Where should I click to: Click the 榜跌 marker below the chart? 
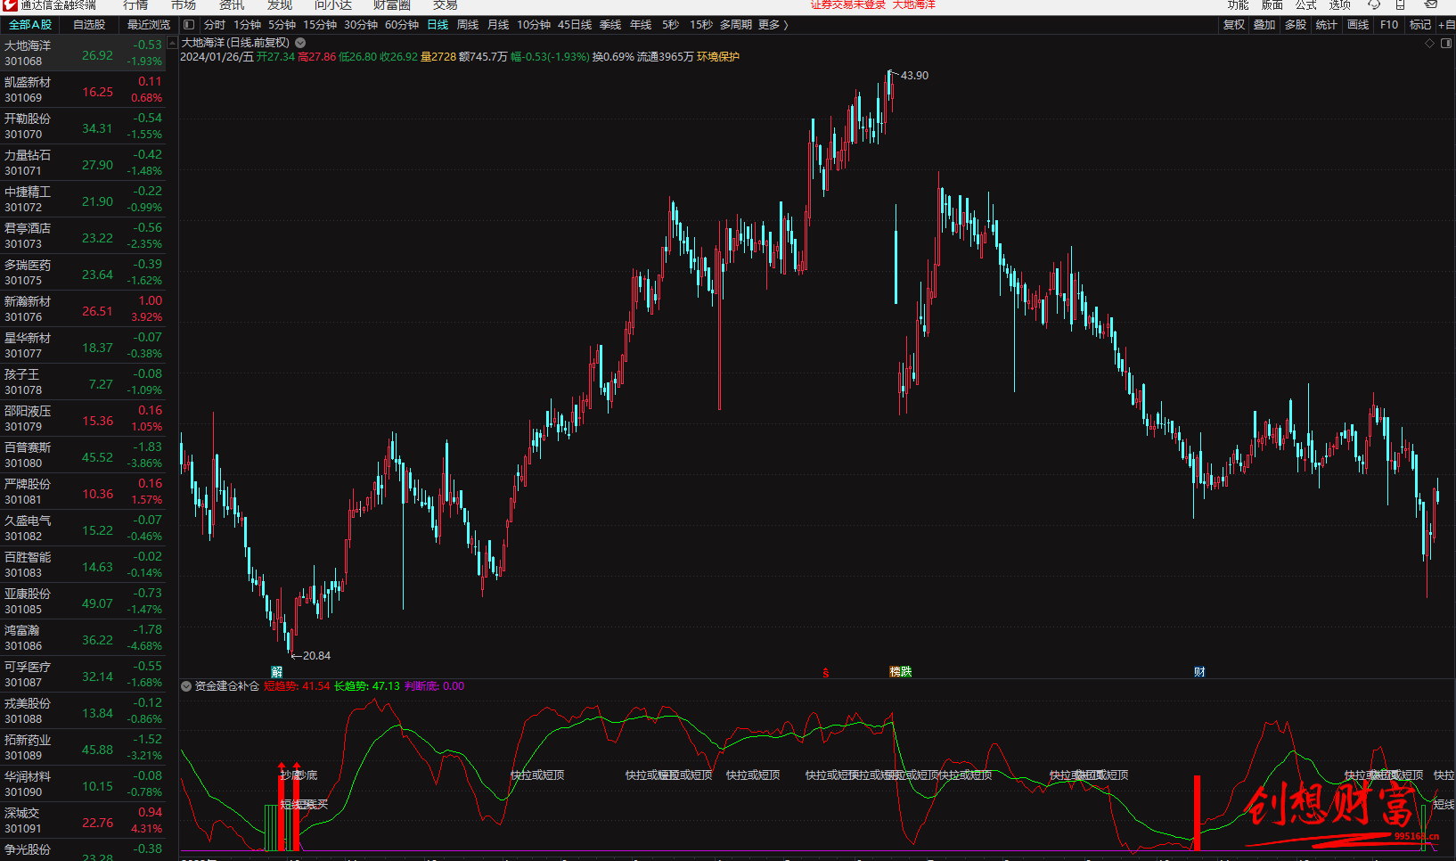pos(901,672)
